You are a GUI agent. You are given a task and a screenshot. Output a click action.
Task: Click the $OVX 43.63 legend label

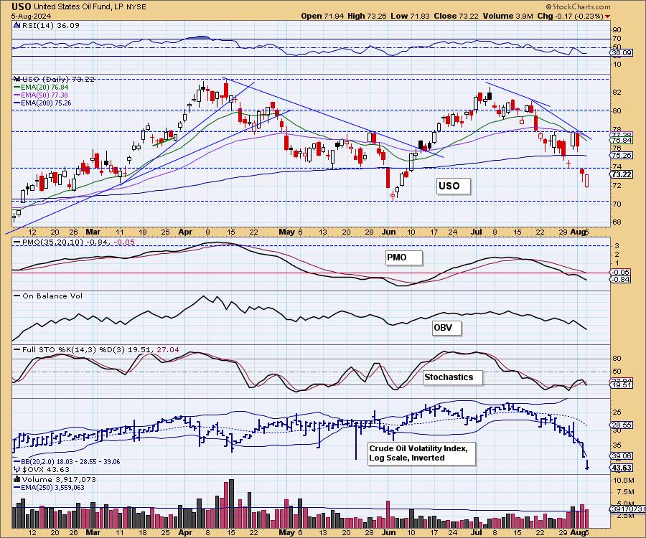point(46,469)
